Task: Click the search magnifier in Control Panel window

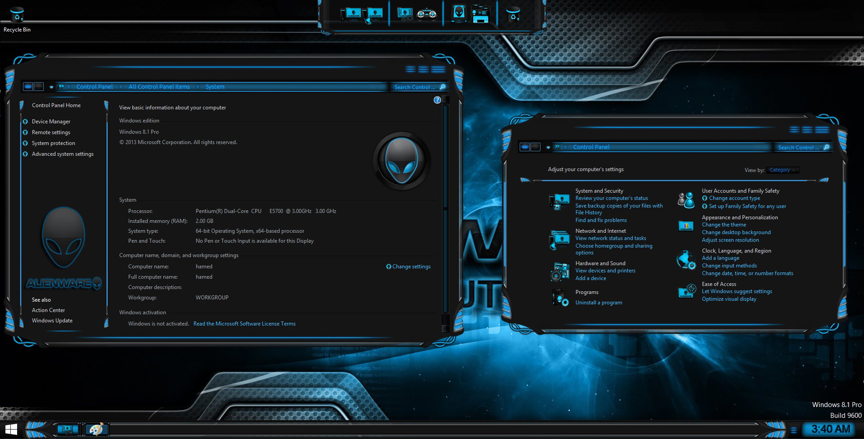Action: (826, 147)
